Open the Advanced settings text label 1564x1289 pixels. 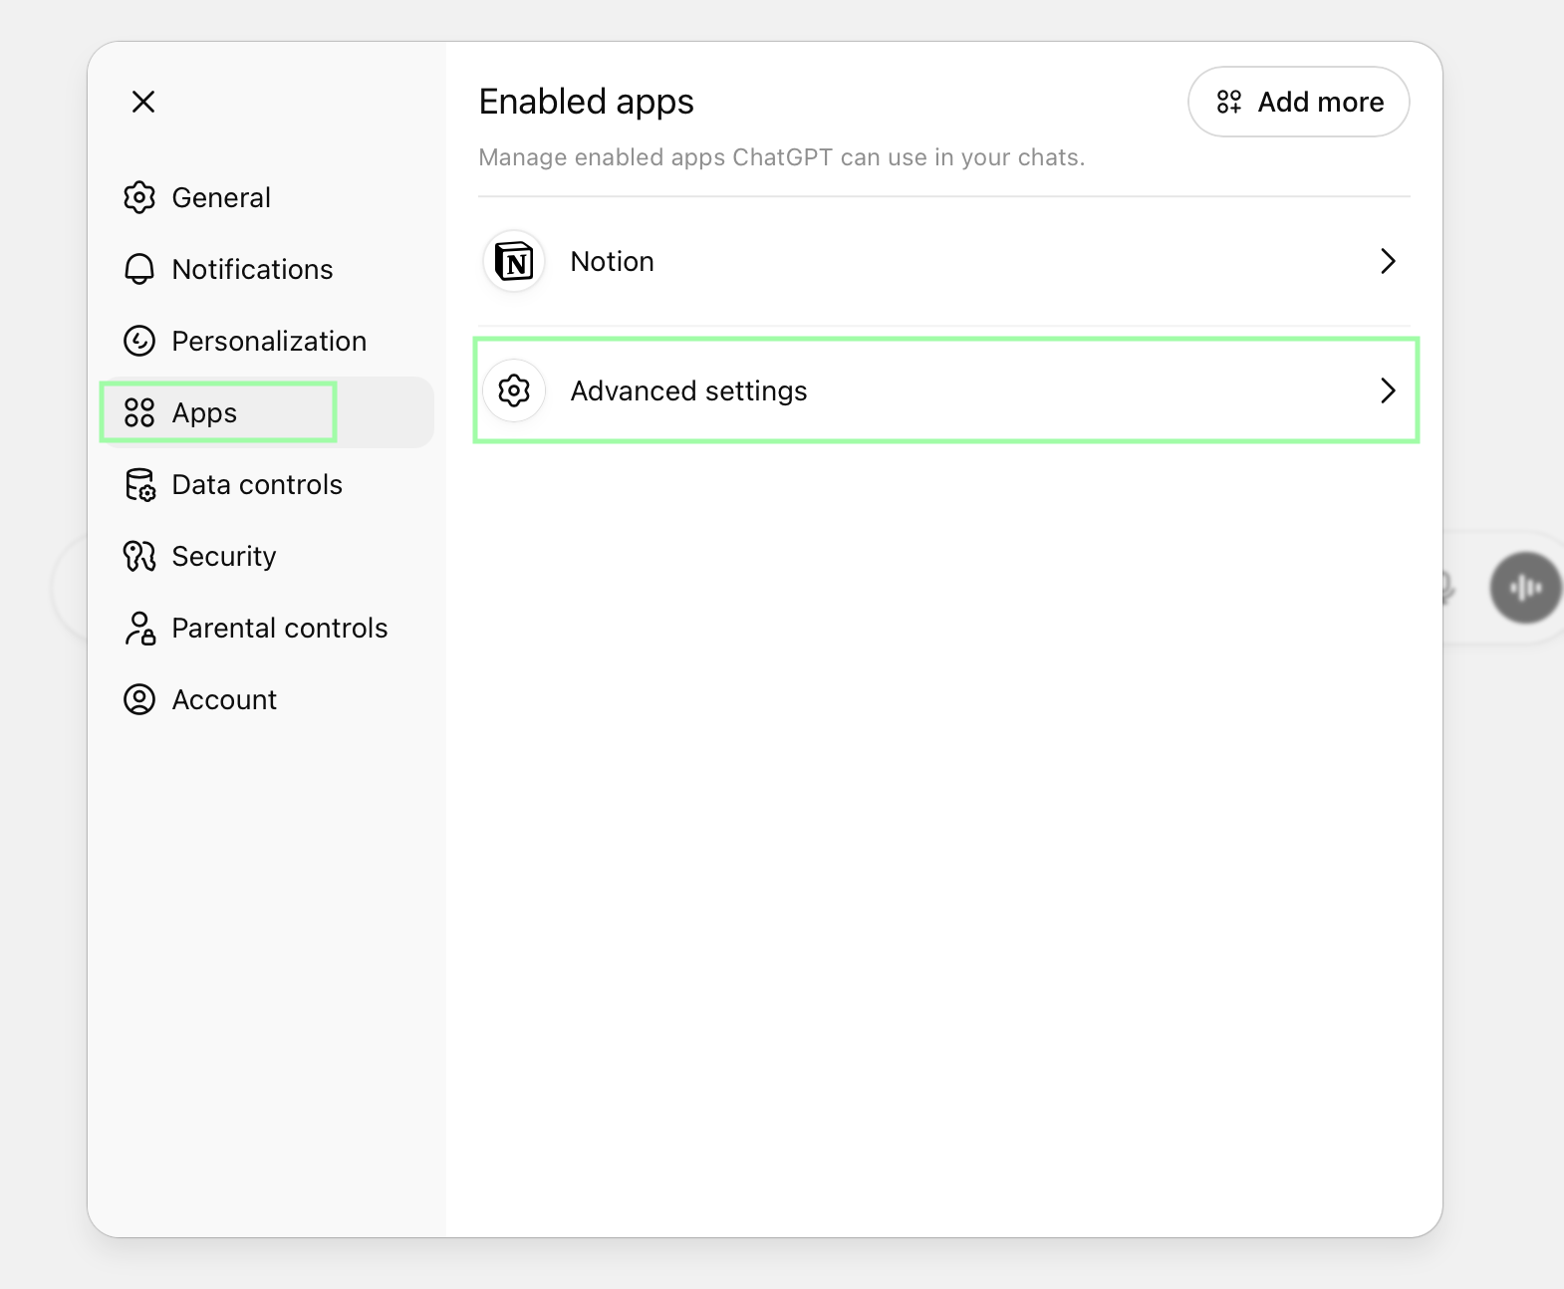click(688, 391)
